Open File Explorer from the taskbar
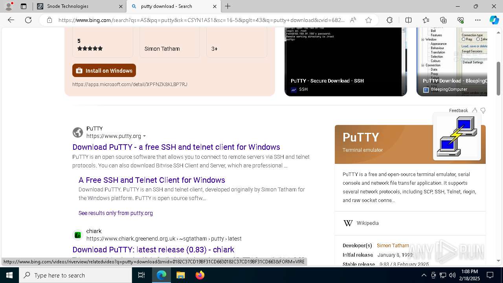 [x=180, y=275]
